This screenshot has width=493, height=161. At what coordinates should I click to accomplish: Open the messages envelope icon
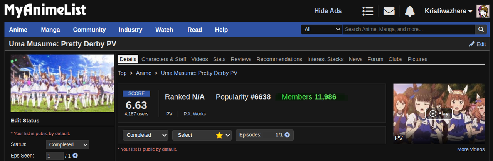click(389, 11)
